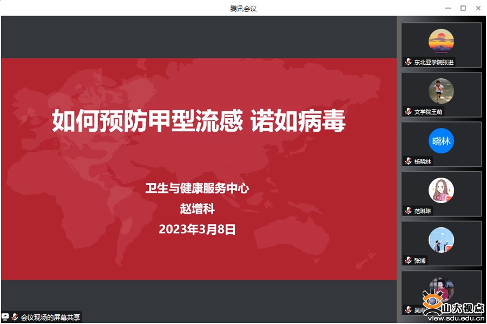This screenshot has width=487, height=324.
Task: Click the screen share icon at bottom left
Action: (5, 317)
